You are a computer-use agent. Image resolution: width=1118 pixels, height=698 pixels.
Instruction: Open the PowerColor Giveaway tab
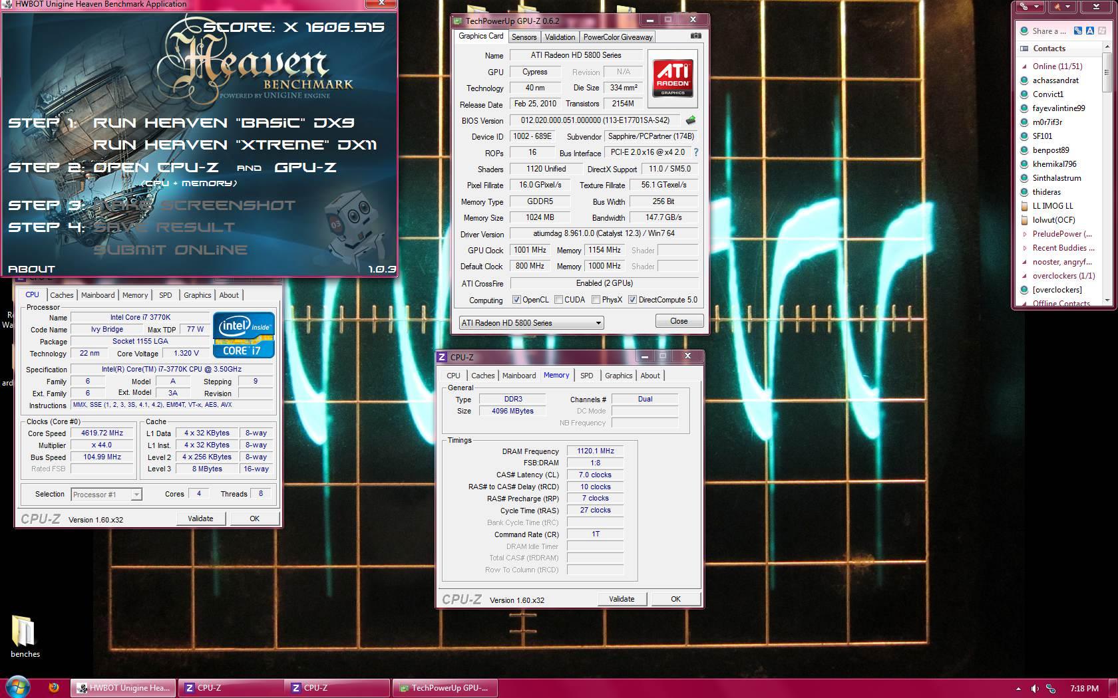point(618,37)
